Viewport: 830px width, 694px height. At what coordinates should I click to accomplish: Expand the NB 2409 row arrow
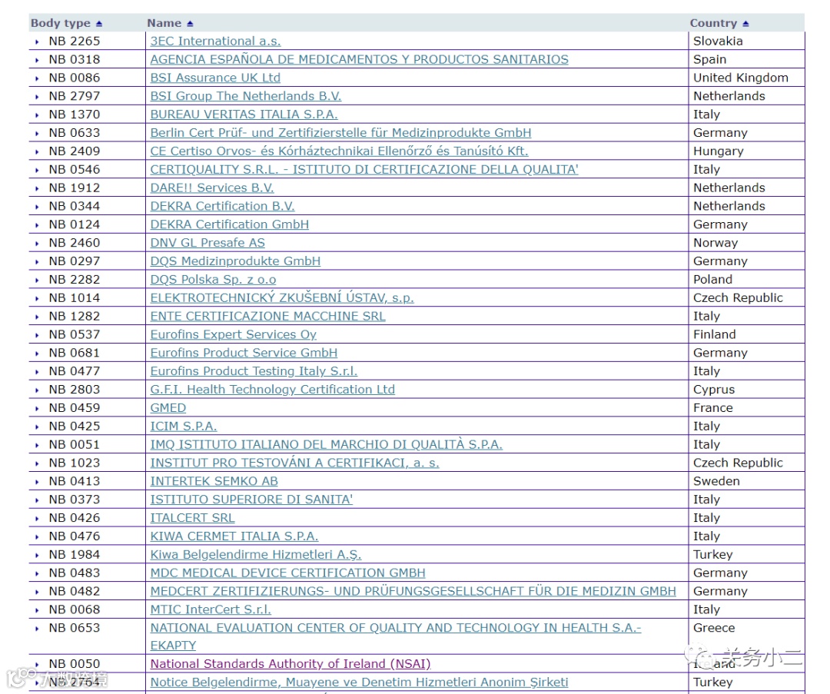37,152
